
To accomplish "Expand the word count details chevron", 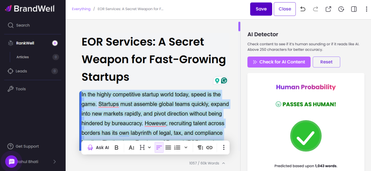I will pos(224,163).
